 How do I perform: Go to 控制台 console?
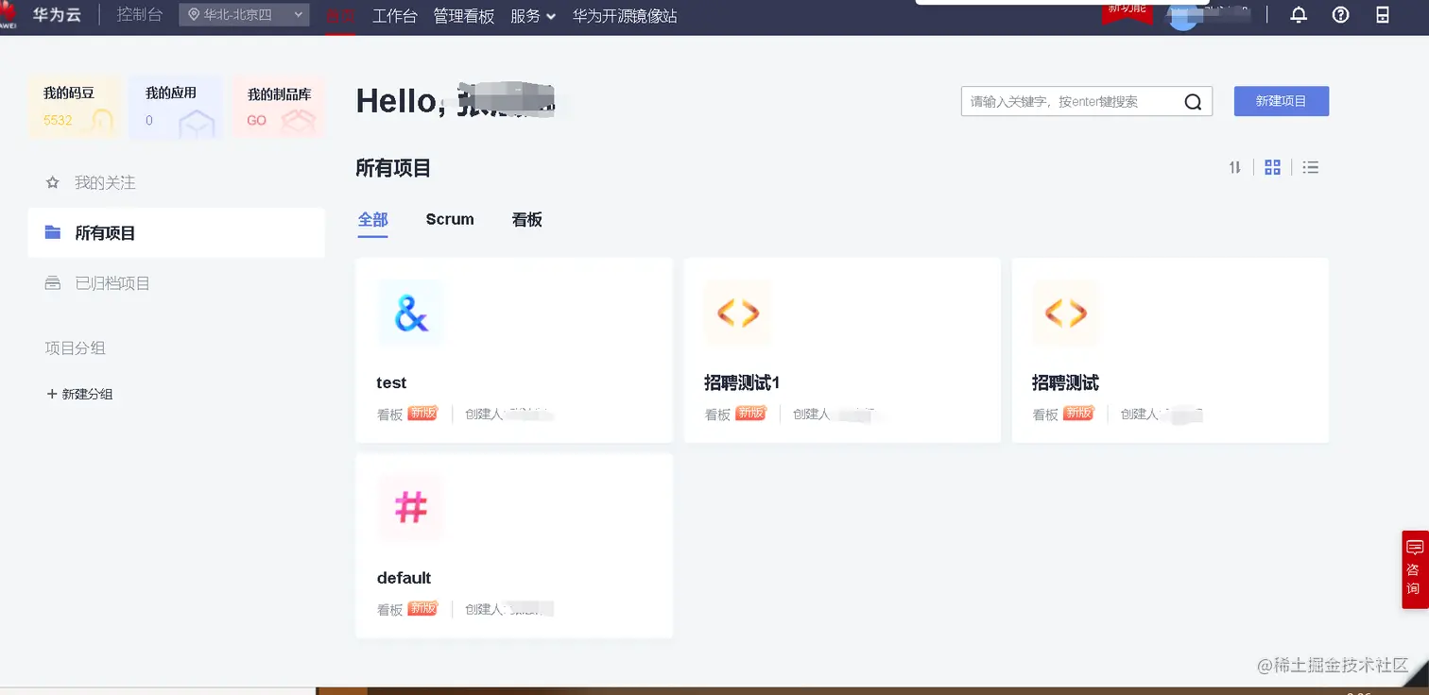(140, 15)
